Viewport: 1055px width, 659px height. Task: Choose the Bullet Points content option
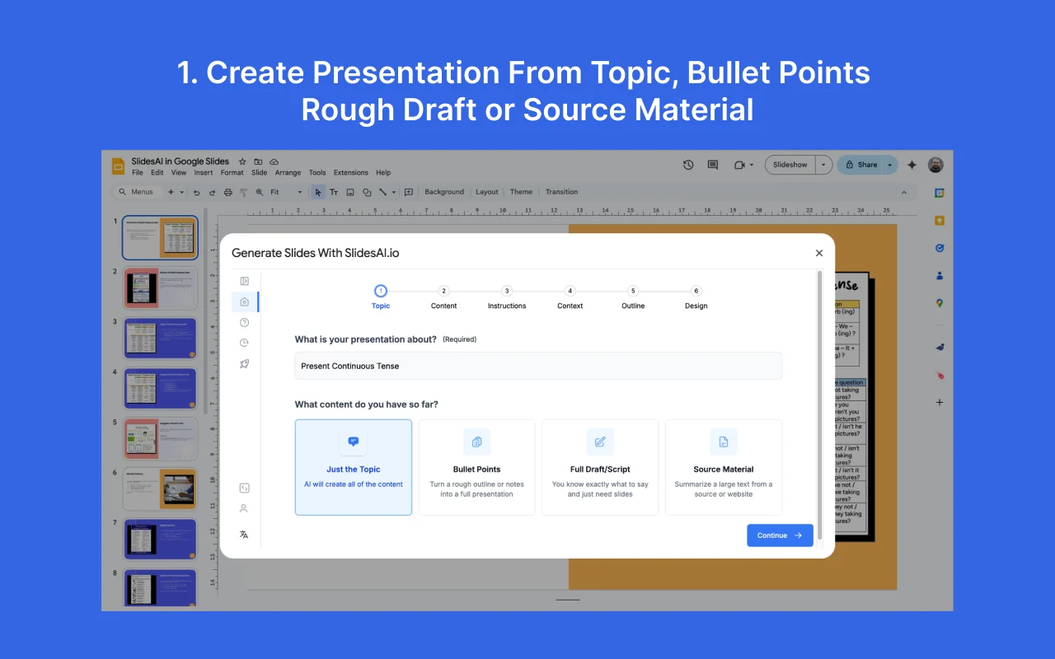tap(476, 467)
